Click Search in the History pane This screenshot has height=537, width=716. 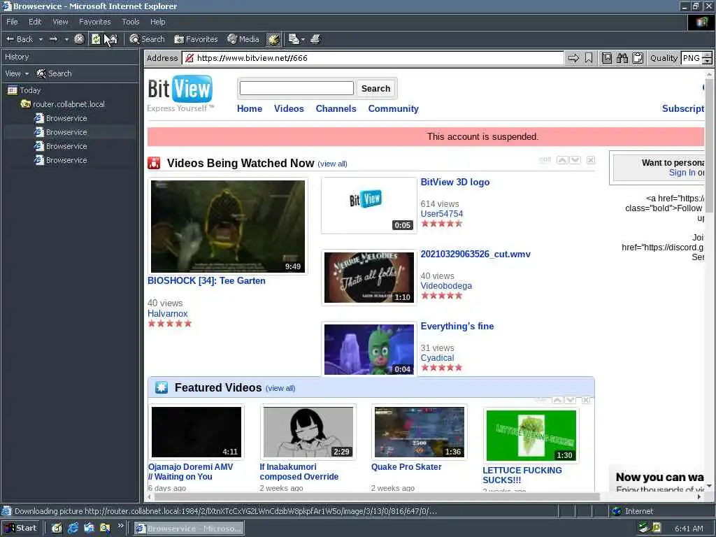click(x=54, y=73)
